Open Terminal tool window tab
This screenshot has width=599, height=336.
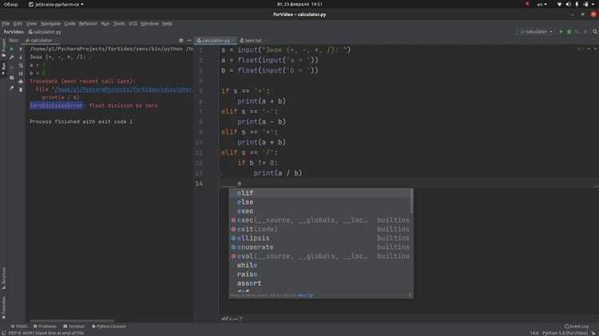[x=73, y=326]
